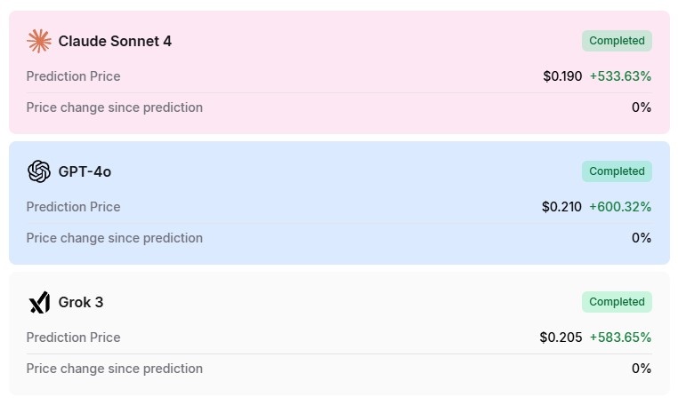678x405 pixels.
Task: Select the GPT-4o model name
Action: 85,171
